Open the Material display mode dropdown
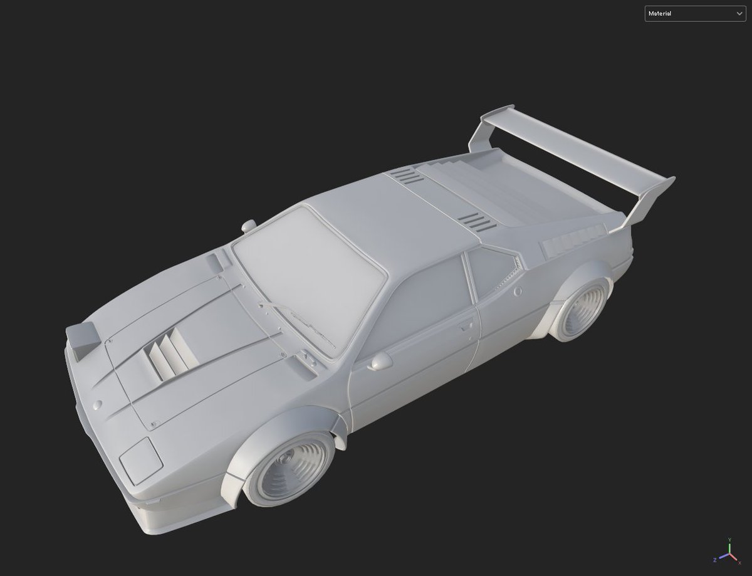The height and width of the screenshot is (576, 752). coord(695,13)
